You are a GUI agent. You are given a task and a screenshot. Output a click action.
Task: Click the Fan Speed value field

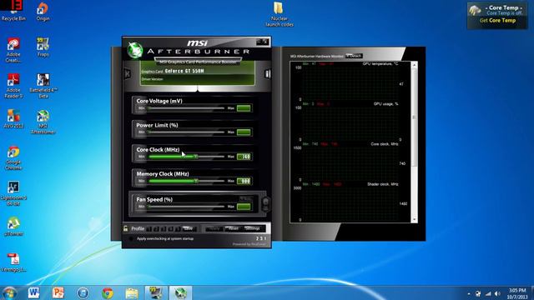(244, 207)
